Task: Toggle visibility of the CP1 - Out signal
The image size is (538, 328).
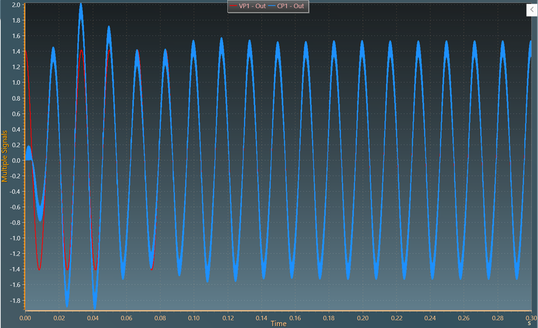Action: [x=290, y=7]
